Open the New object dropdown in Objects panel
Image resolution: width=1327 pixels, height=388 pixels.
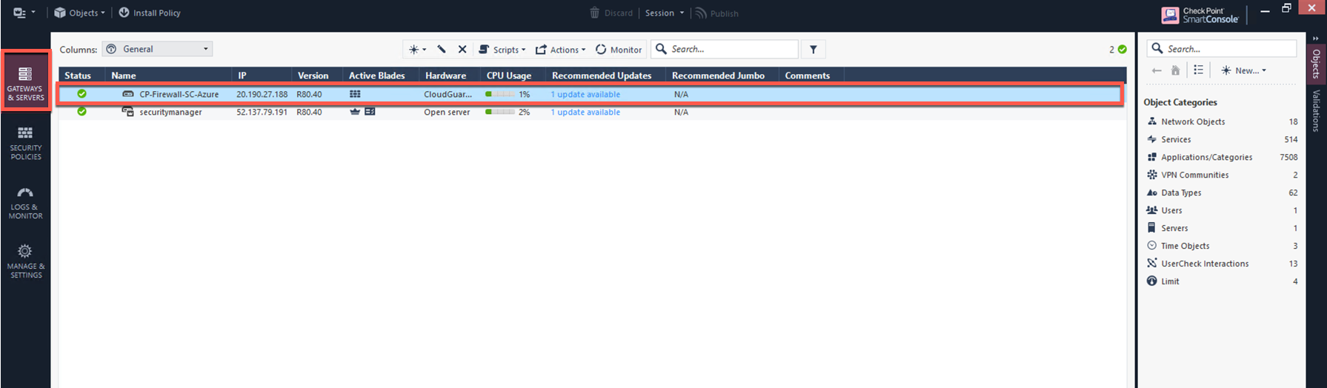point(1244,70)
